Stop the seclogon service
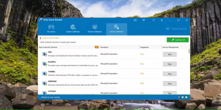 pos(170,93)
